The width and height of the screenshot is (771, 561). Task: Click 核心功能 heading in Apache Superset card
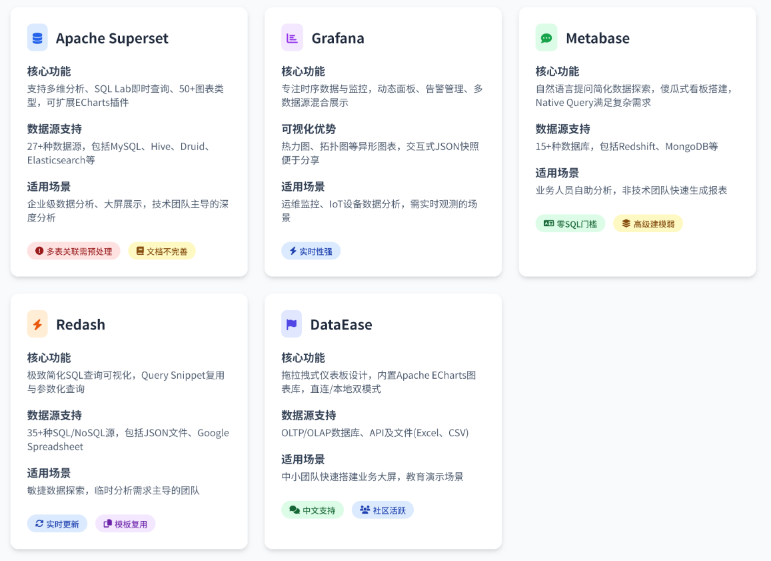coord(49,71)
